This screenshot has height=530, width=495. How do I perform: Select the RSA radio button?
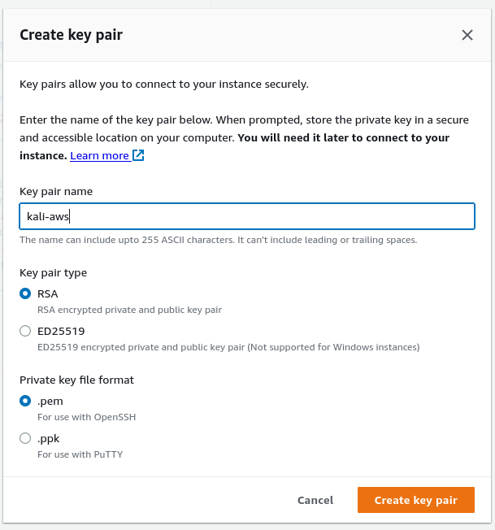pyautogui.click(x=25, y=293)
